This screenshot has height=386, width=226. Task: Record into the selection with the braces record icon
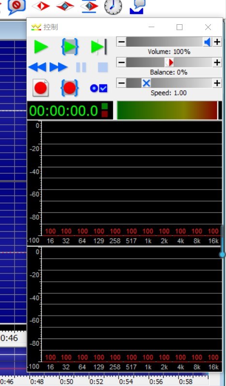click(x=70, y=88)
